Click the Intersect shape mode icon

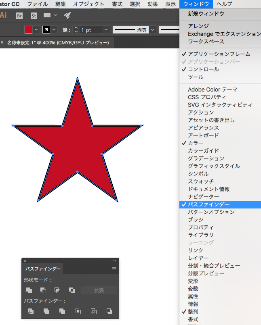[57, 290]
